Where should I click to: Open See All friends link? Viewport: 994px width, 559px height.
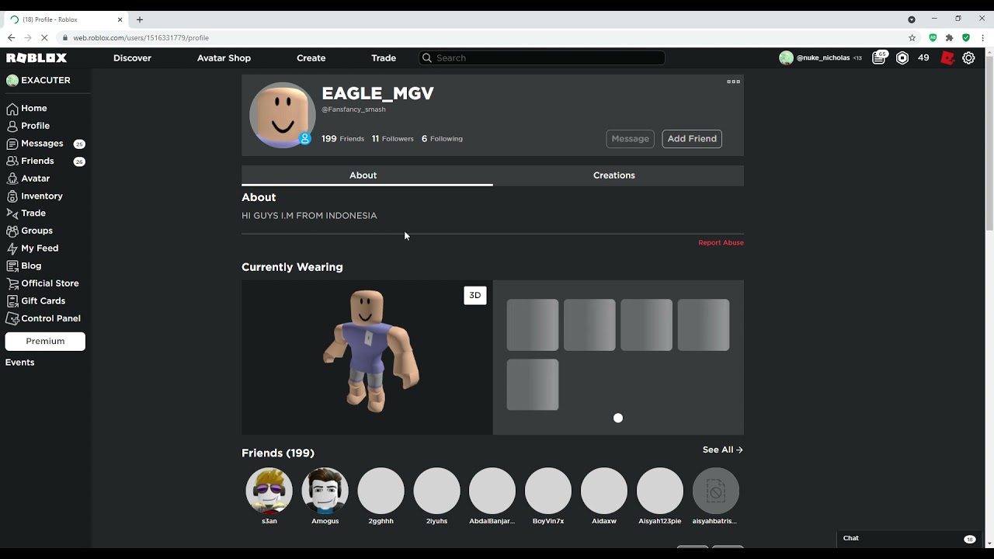pos(723,450)
